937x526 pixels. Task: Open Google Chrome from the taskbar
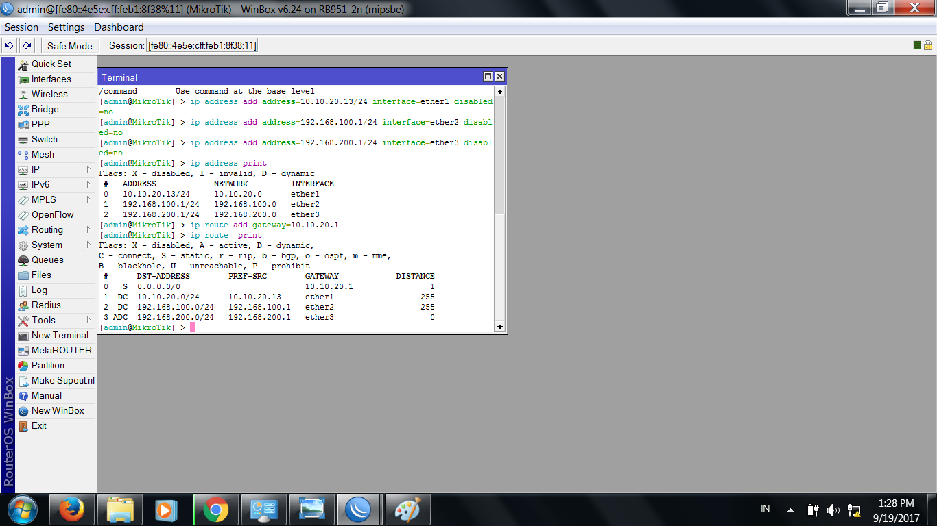(215, 510)
